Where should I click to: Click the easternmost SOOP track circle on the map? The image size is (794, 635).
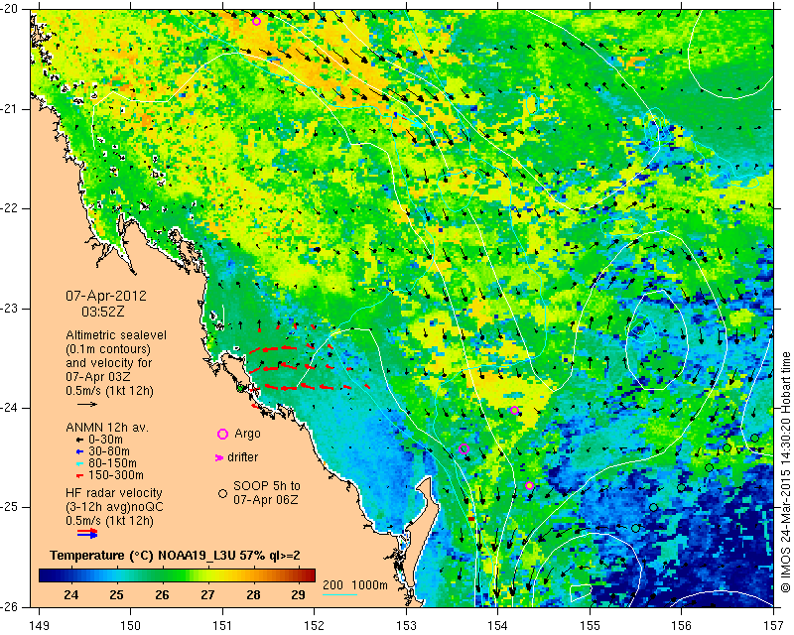[754, 438]
